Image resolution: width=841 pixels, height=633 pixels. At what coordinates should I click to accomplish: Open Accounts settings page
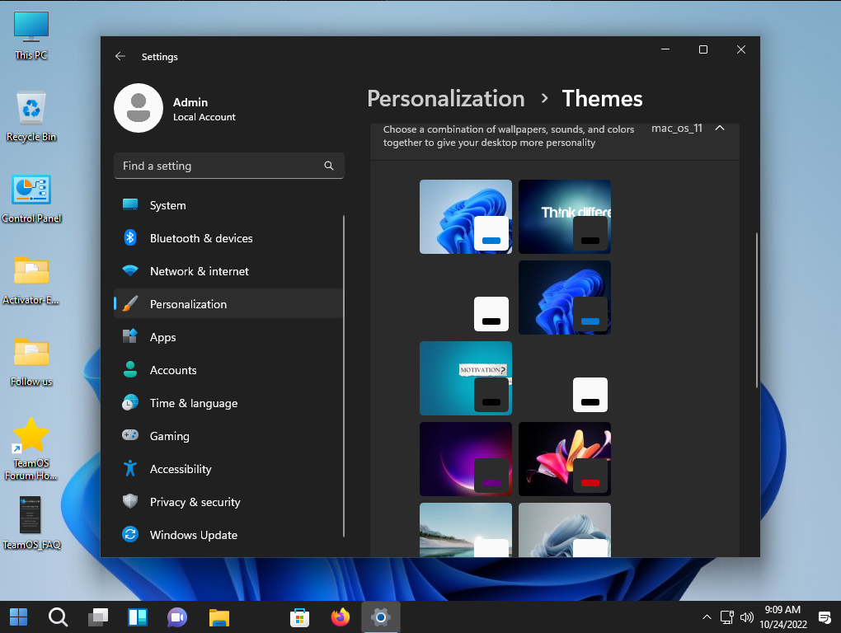tap(172, 370)
